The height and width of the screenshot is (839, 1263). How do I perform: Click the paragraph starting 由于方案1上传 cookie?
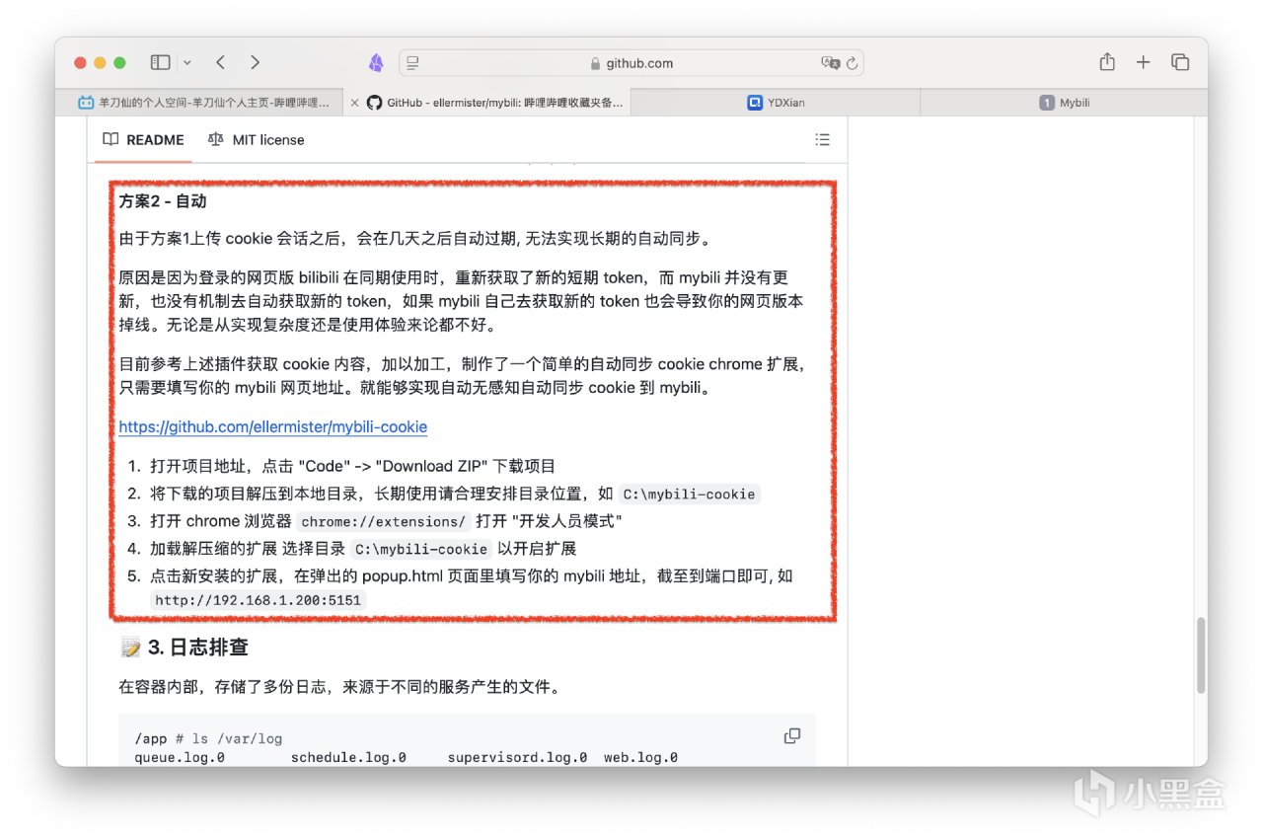pos(414,238)
